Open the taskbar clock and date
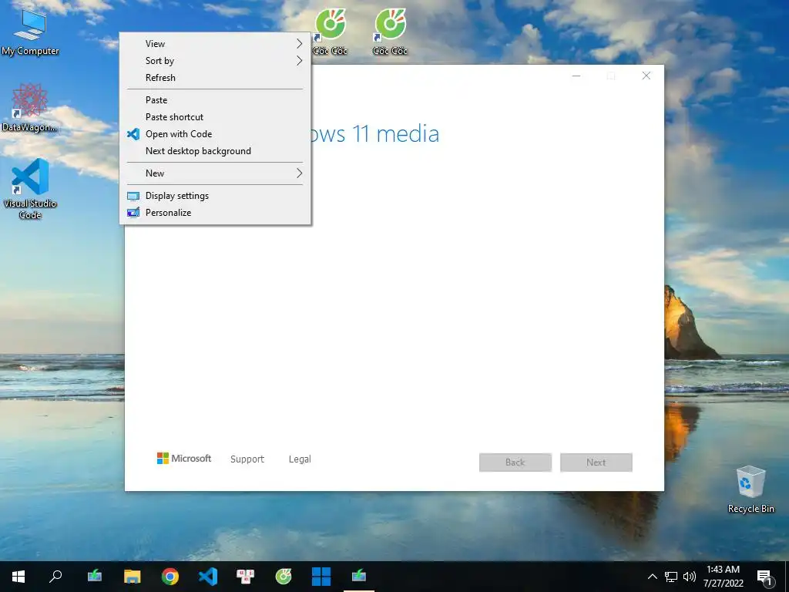 tap(723, 577)
